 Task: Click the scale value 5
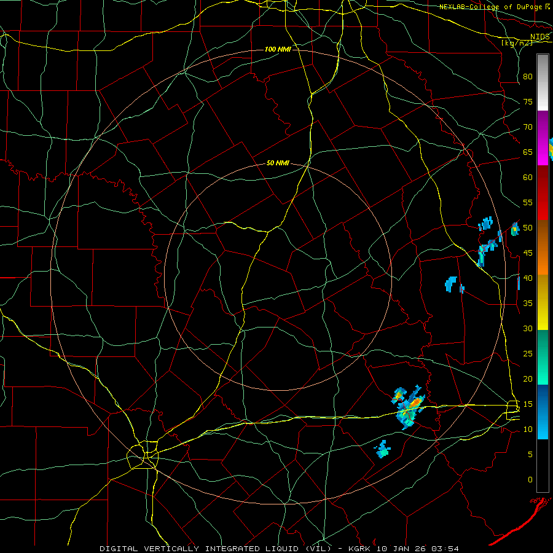click(530, 454)
